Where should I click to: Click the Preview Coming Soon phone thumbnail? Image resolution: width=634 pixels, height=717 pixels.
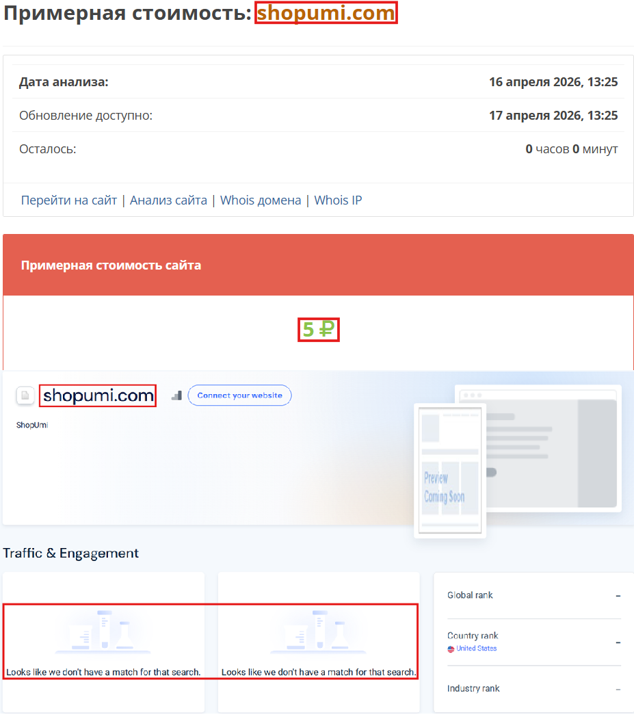coord(449,470)
